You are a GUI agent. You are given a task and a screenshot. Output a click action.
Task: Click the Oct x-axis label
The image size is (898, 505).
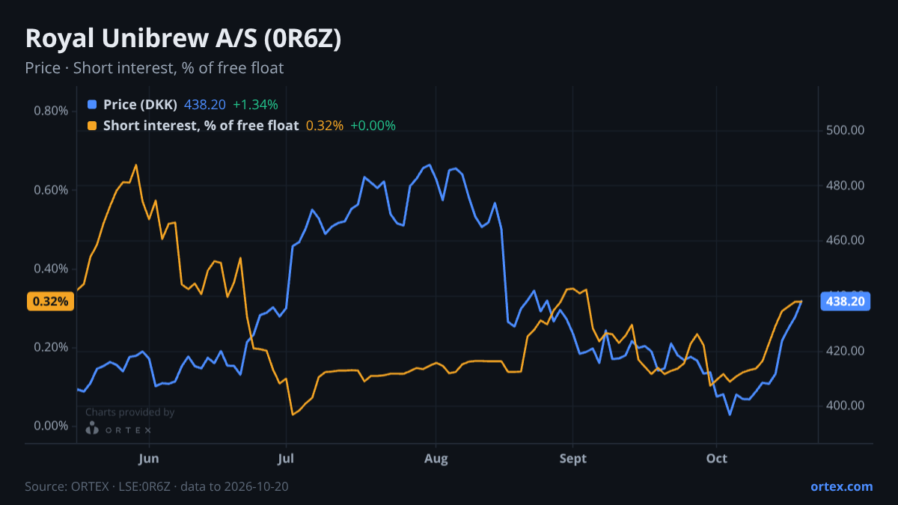[x=717, y=459]
